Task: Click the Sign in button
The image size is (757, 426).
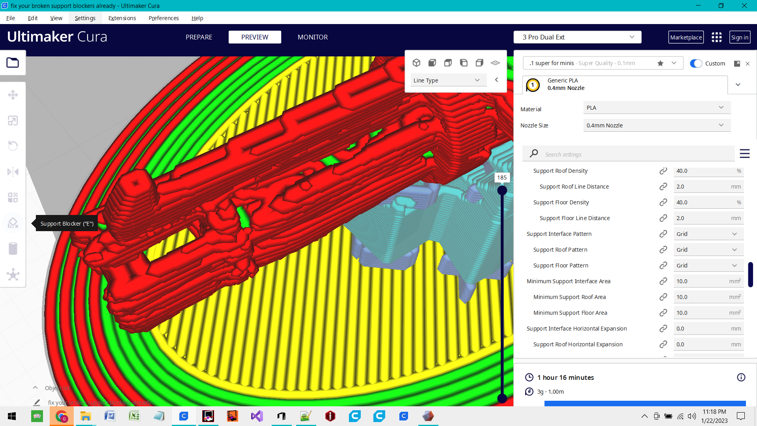Action: click(739, 37)
